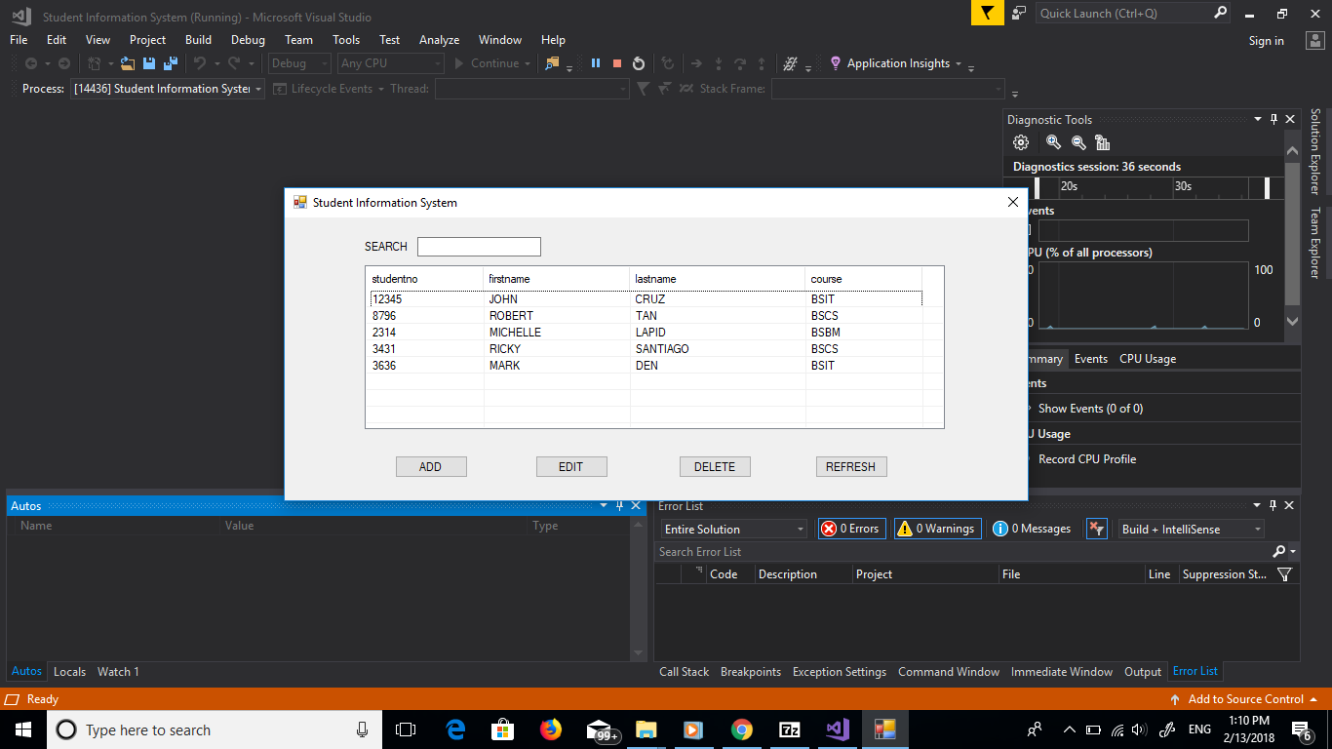Open the Debug menu

[x=248, y=40]
